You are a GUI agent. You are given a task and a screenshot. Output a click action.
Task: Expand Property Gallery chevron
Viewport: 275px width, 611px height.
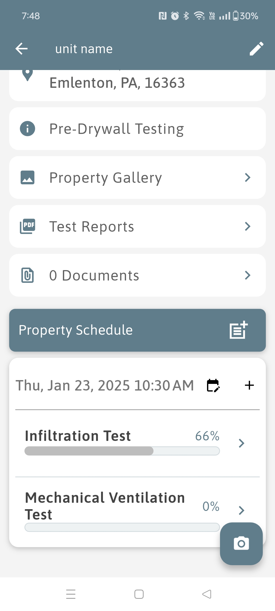pos(248,177)
